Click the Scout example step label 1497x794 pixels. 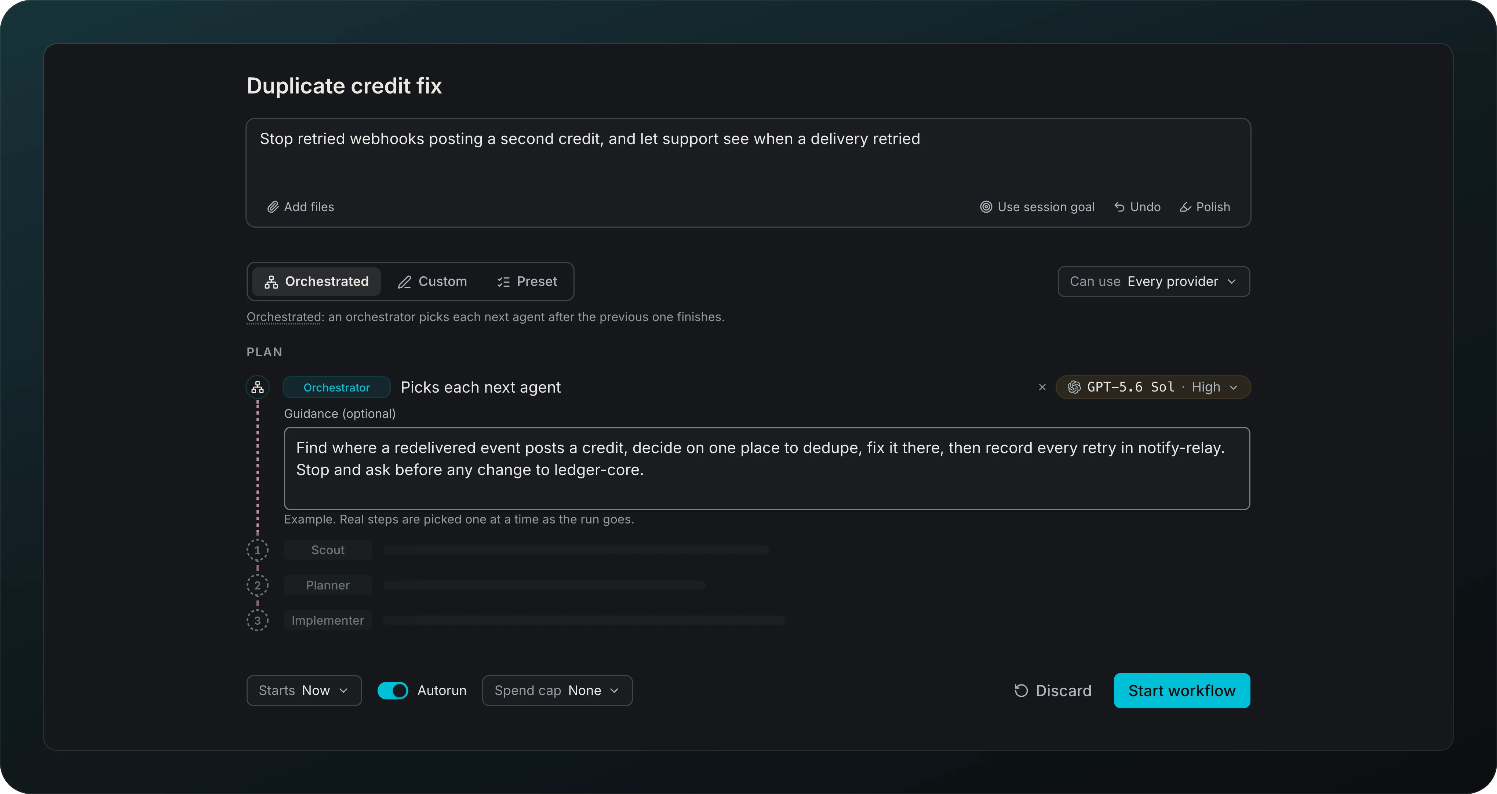pos(328,550)
